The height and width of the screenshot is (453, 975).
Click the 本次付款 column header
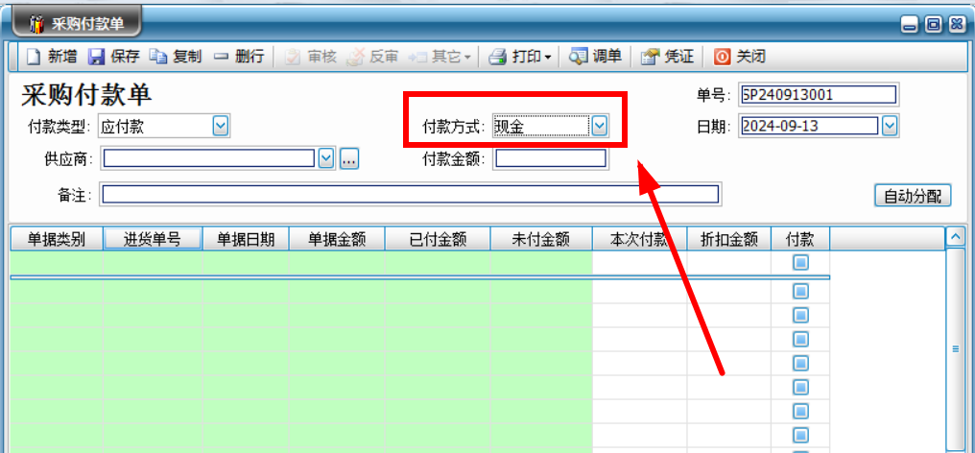click(639, 239)
